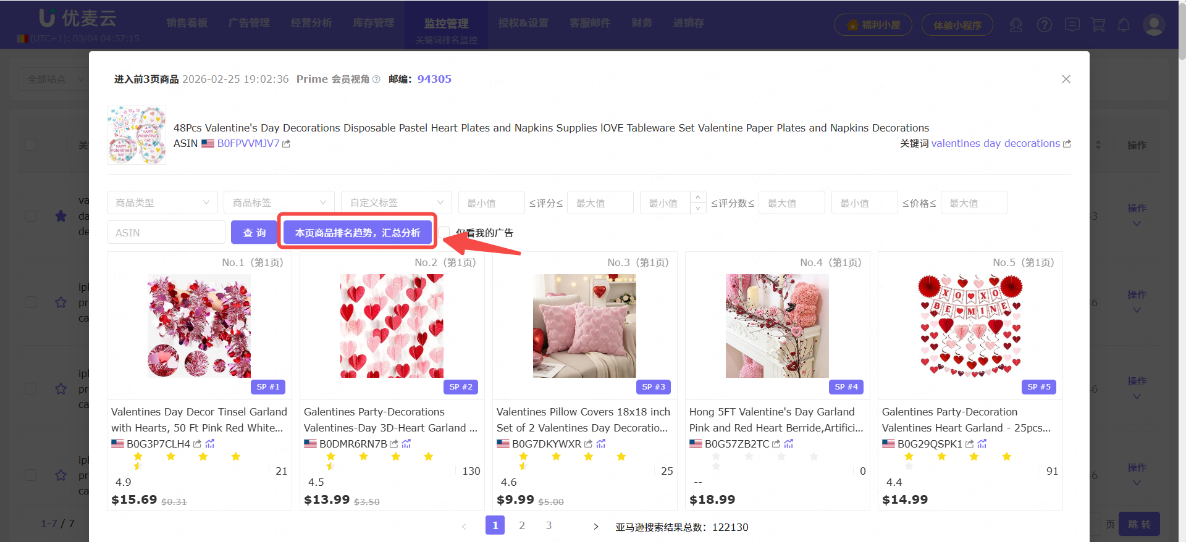The height and width of the screenshot is (542, 1186).
Task: Open 销售看板 menu
Action: click(187, 23)
